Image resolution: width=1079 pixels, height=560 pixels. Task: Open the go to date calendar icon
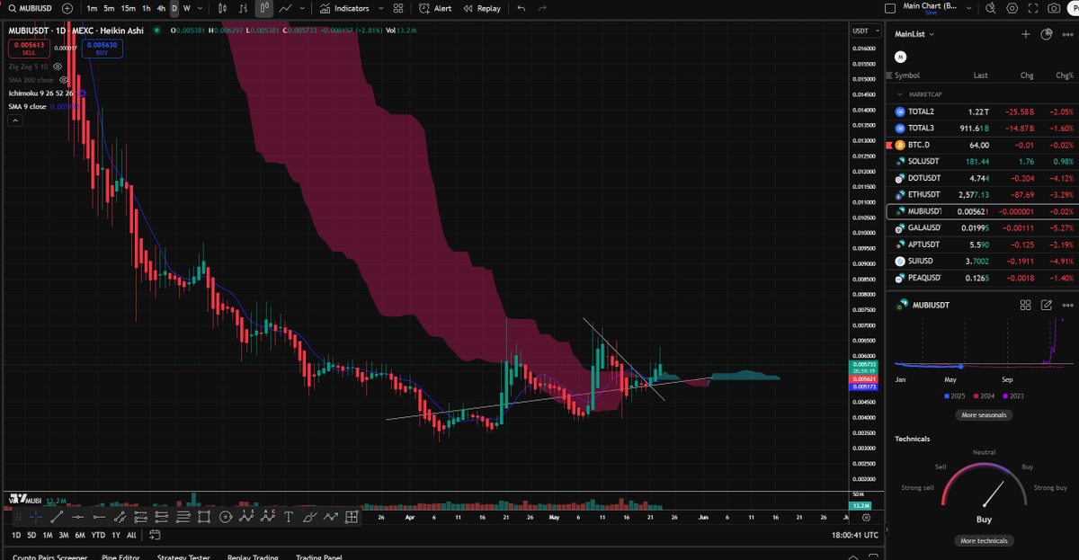pos(155,535)
